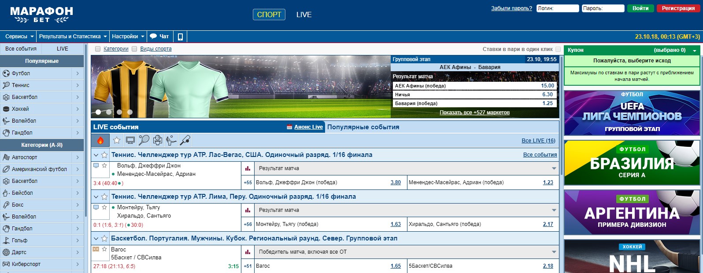Click the Дартс sidebar icon

[x=6, y=252]
